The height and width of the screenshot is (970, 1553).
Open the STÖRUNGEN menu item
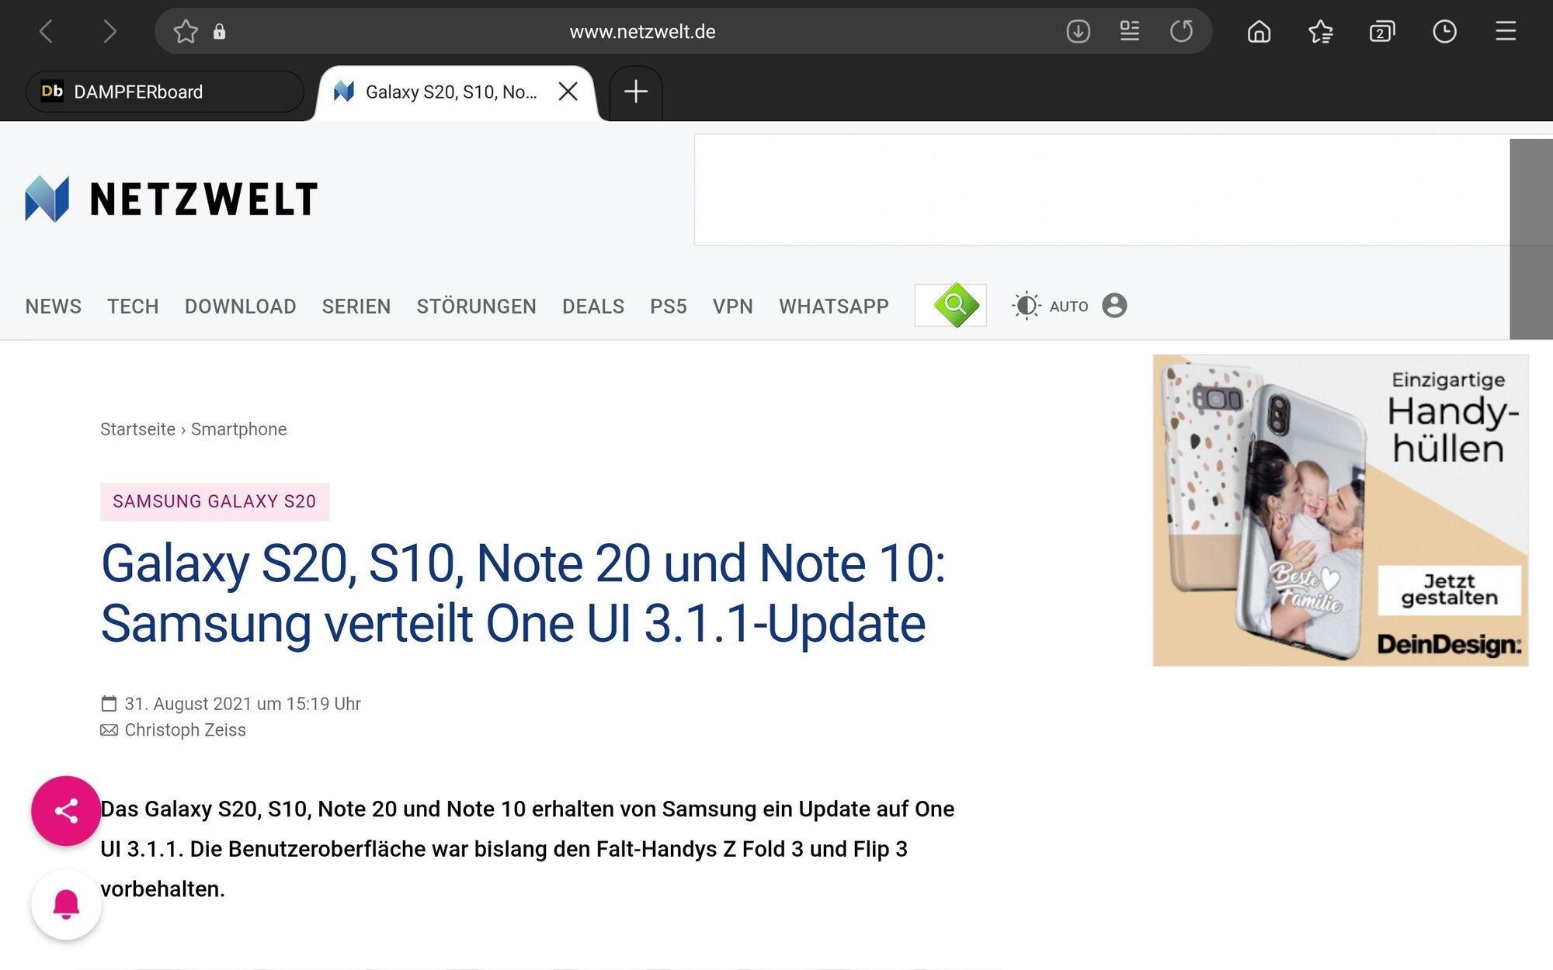pyautogui.click(x=477, y=307)
